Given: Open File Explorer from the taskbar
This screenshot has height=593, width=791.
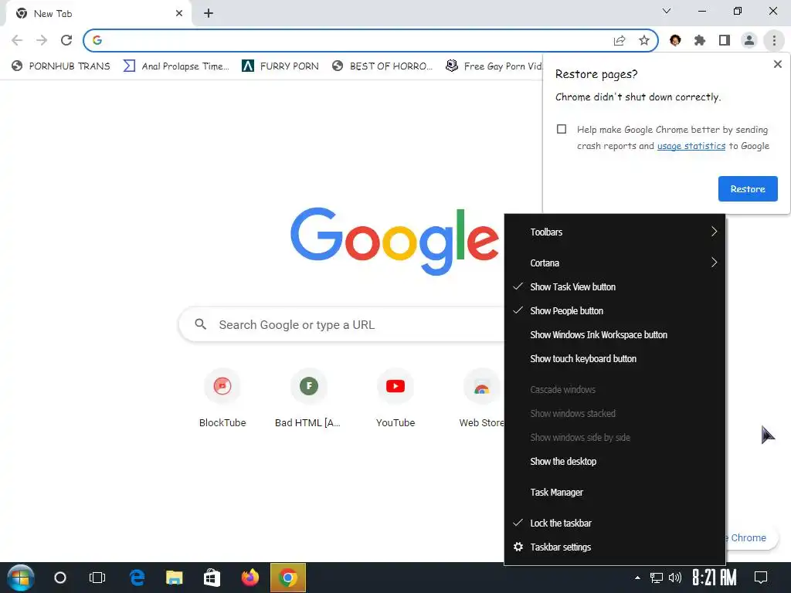Looking at the screenshot, I should click(175, 578).
